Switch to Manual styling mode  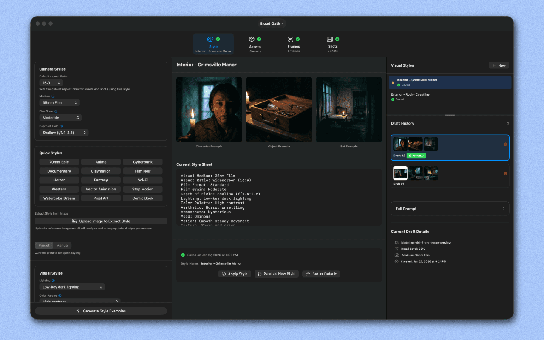[x=62, y=245]
